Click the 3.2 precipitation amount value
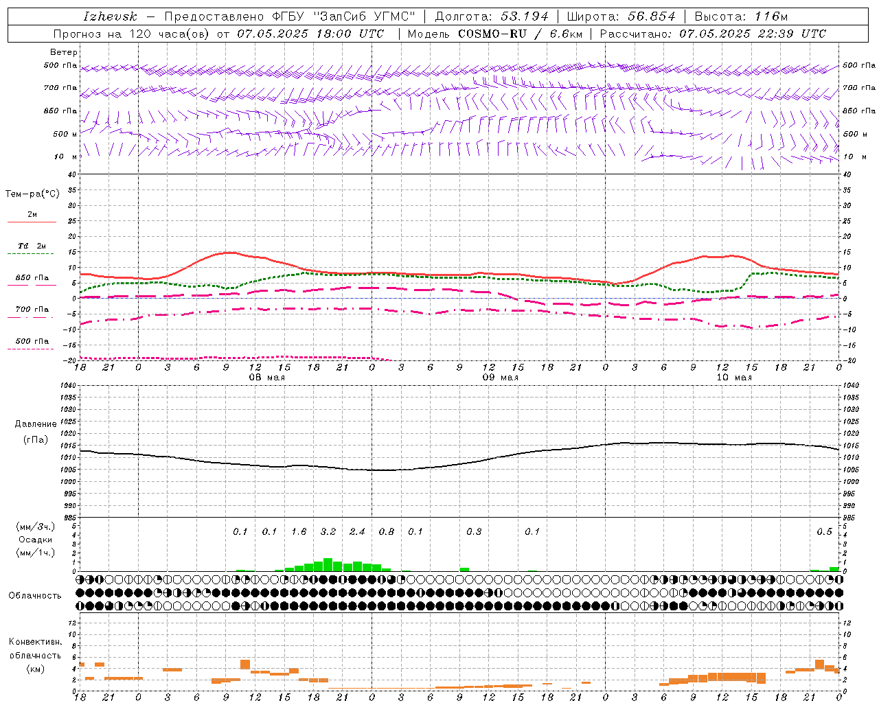879x703 pixels. click(328, 531)
